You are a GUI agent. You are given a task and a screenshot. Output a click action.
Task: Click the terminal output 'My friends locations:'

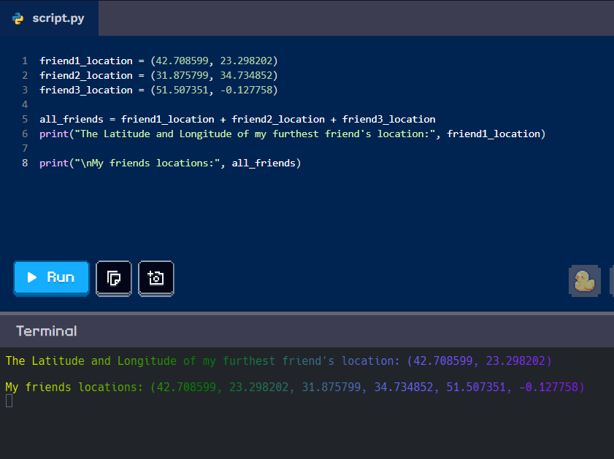click(x=74, y=387)
